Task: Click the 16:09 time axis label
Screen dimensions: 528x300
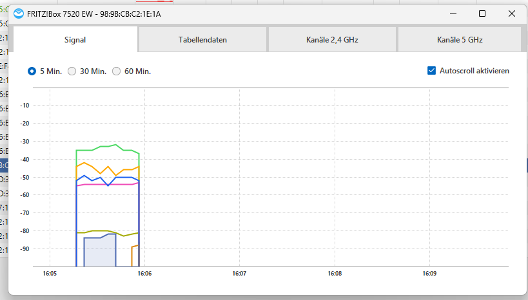Action: 429,274
